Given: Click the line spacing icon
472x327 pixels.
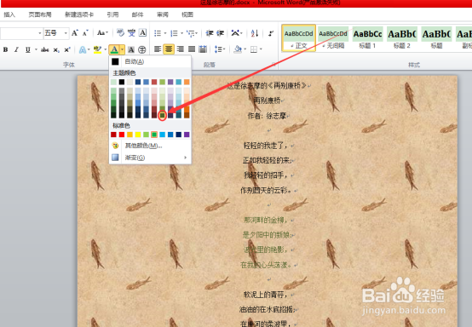Looking at the screenshot, I should click(218, 49).
